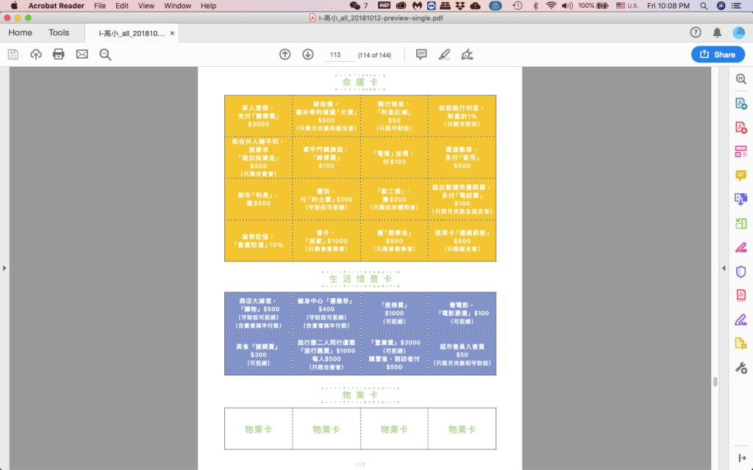Open the Protect shield tool
Image resolution: width=753 pixels, height=470 pixels.
[x=741, y=271]
